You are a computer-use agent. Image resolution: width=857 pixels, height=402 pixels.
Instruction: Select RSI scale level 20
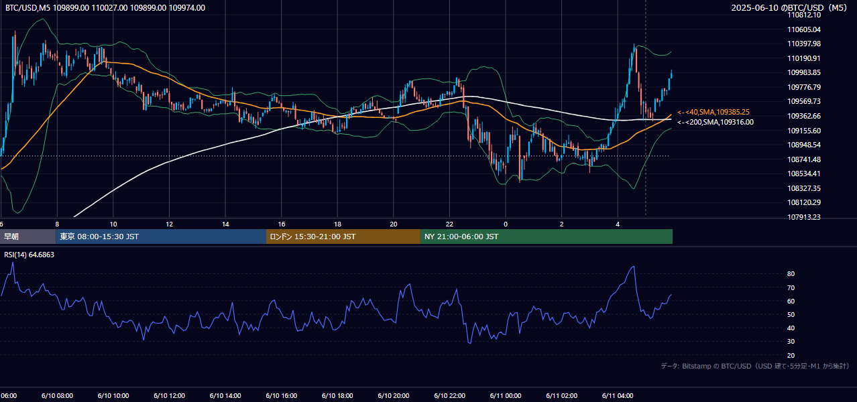(x=791, y=355)
